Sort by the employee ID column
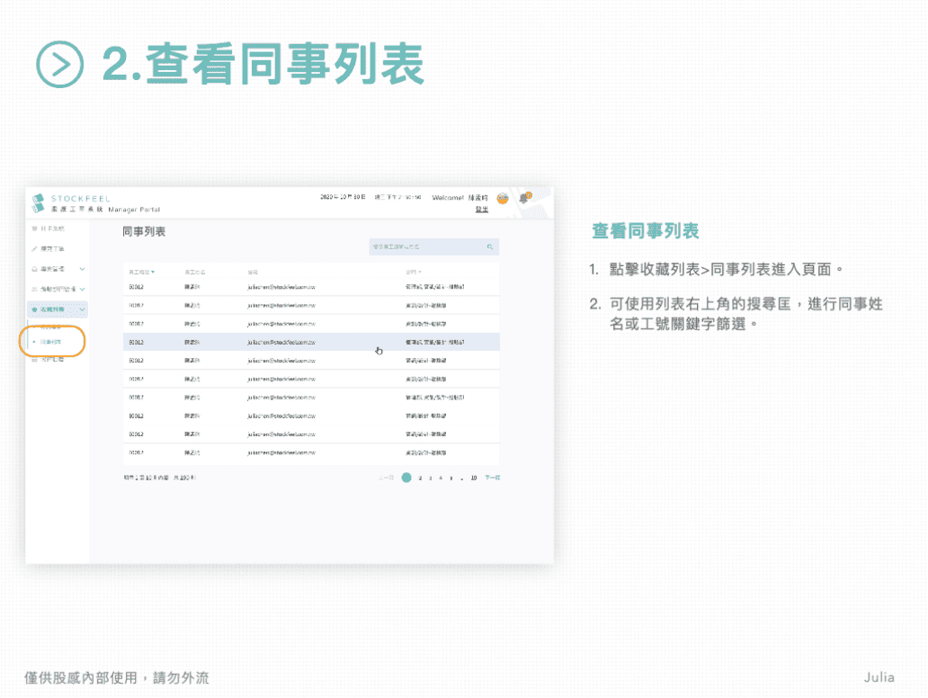The image size is (928, 698). point(142,271)
